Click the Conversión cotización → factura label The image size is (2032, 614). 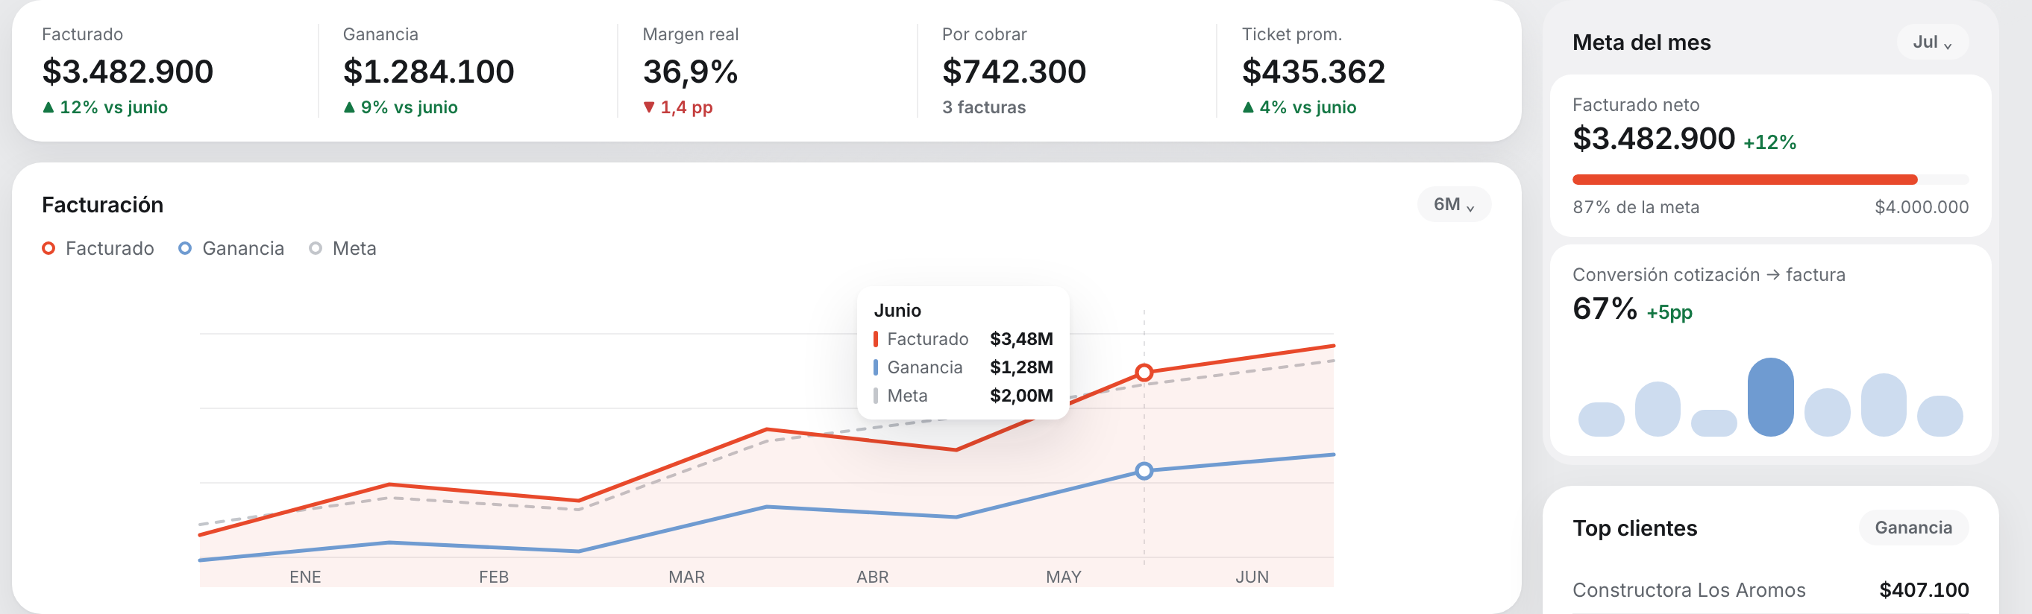pyautogui.click(x=1708, y=275)
